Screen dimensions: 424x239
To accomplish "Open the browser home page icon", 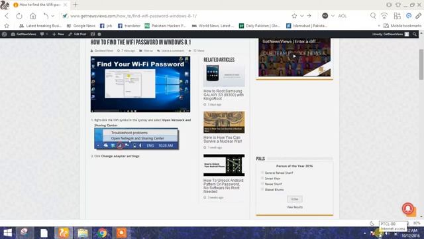I will coord(32,16).
